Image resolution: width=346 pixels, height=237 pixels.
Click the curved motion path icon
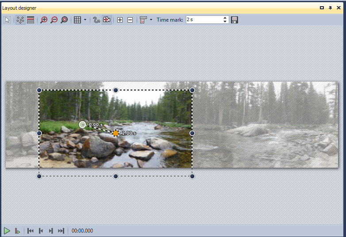point(96,20)
